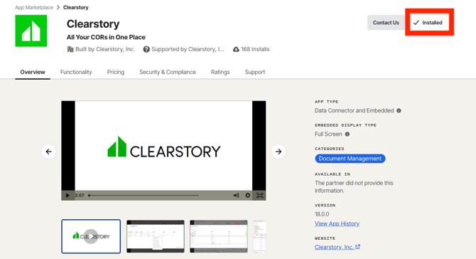Viewport: 476px width, 259px height.
Task: Open the View App History link
Action: tap(337, 223)
